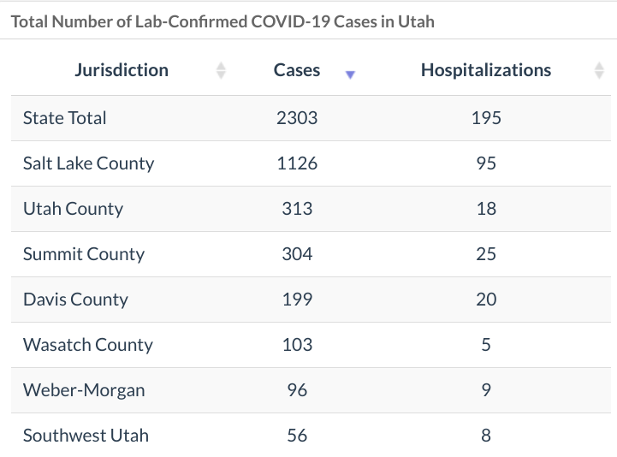The width and height of the screenshot is (617, 457).
Task: Sort table by Cases header
Action: [297, 70]
